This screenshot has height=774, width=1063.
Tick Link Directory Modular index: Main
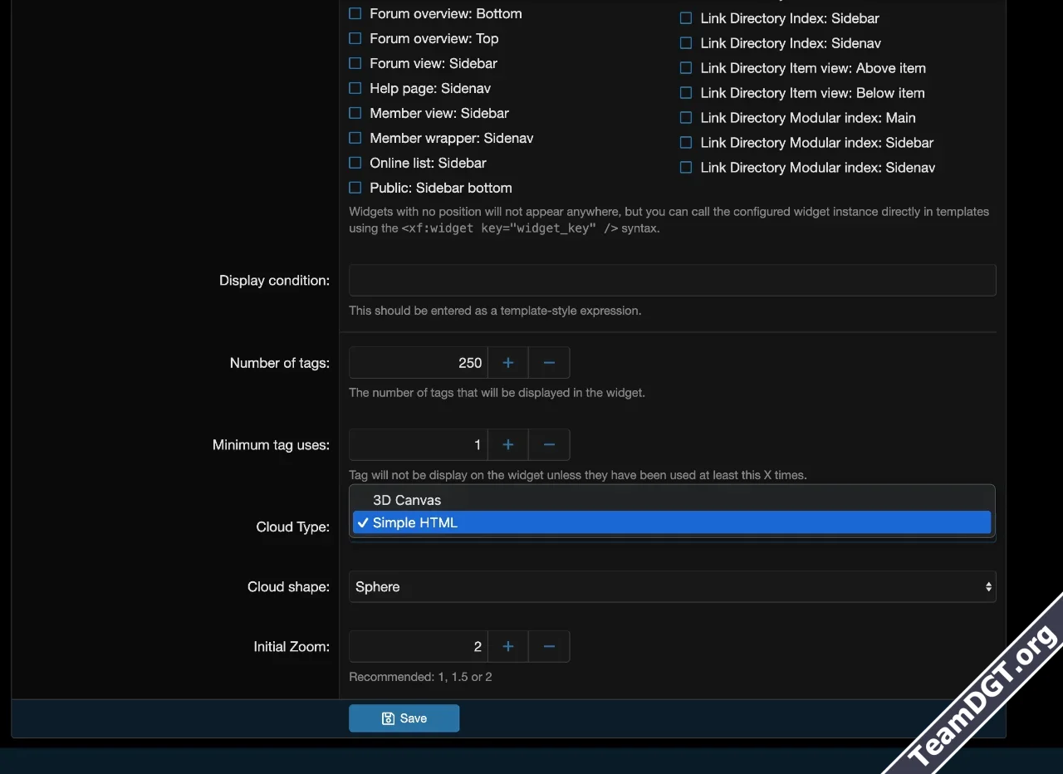point(686,118)
